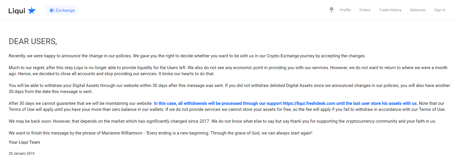Click the bold blue withdrawals notice text
The height and width of the screenshot is (163, 456).
(x=217, y=103)
